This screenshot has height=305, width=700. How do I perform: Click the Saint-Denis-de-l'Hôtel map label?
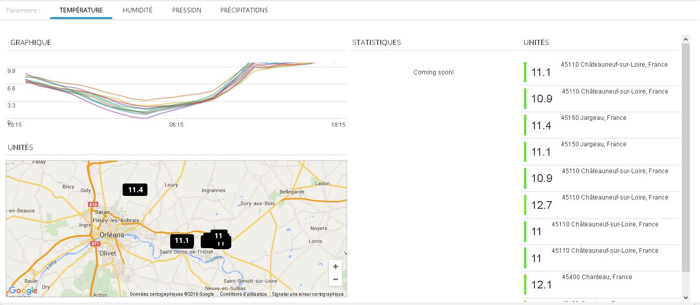click(x=186, y=252)
